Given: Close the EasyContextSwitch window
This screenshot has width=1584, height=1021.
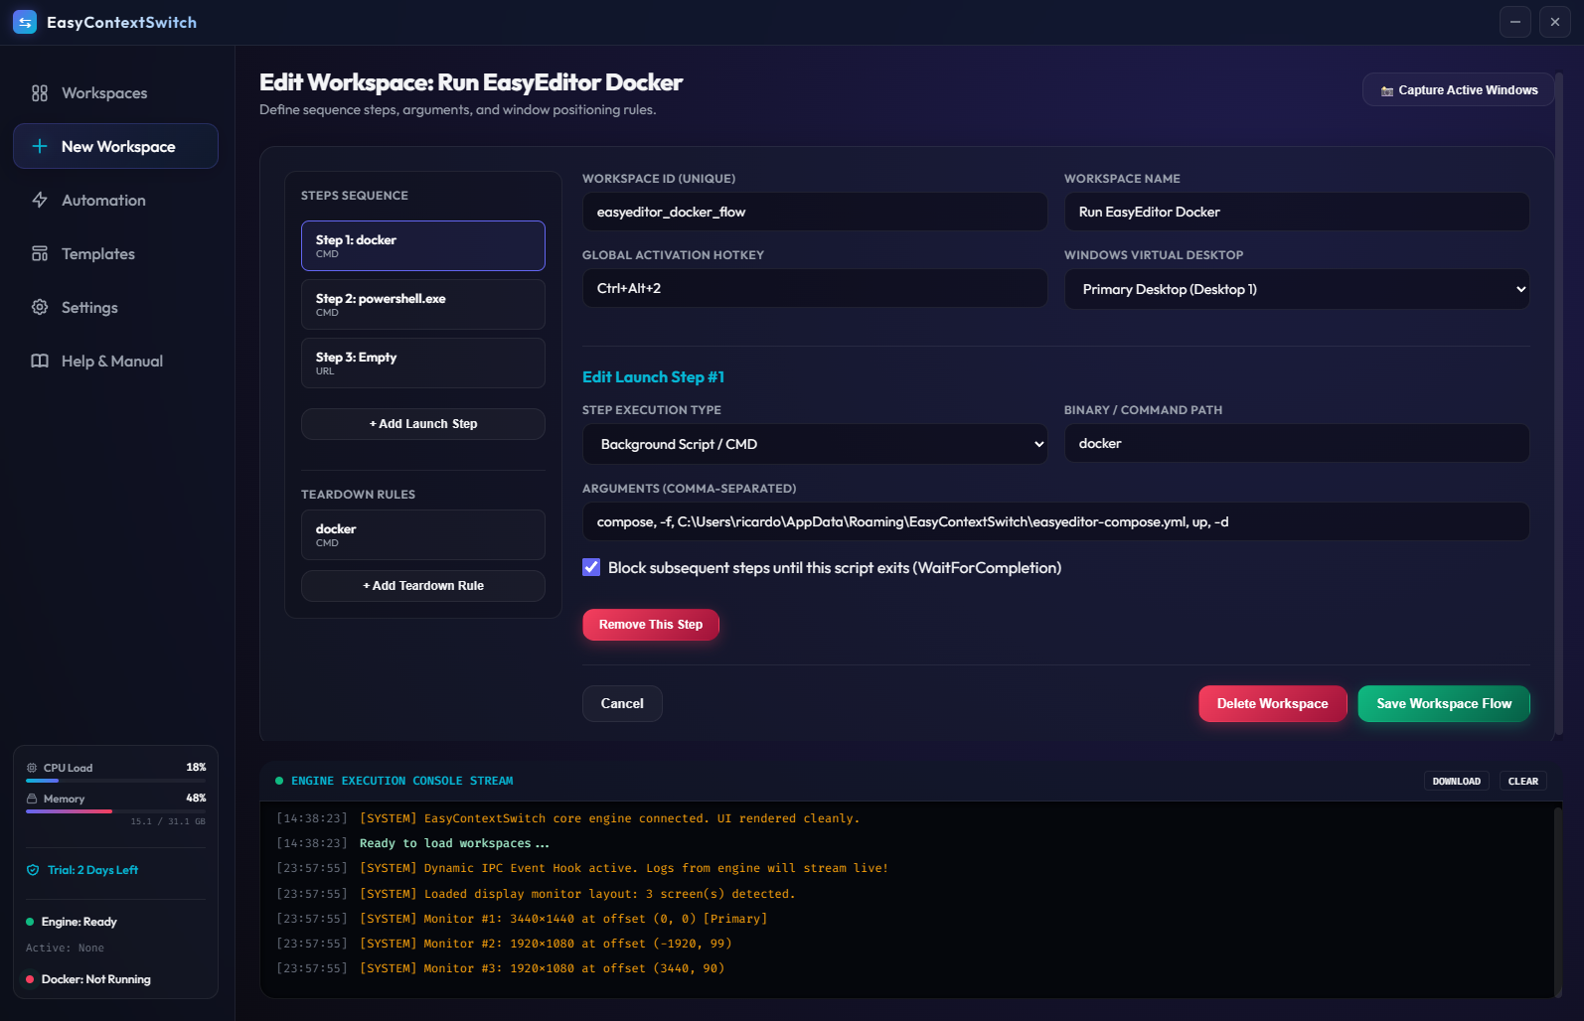Looking at the screenshot, I should (x=1555, y=22).
